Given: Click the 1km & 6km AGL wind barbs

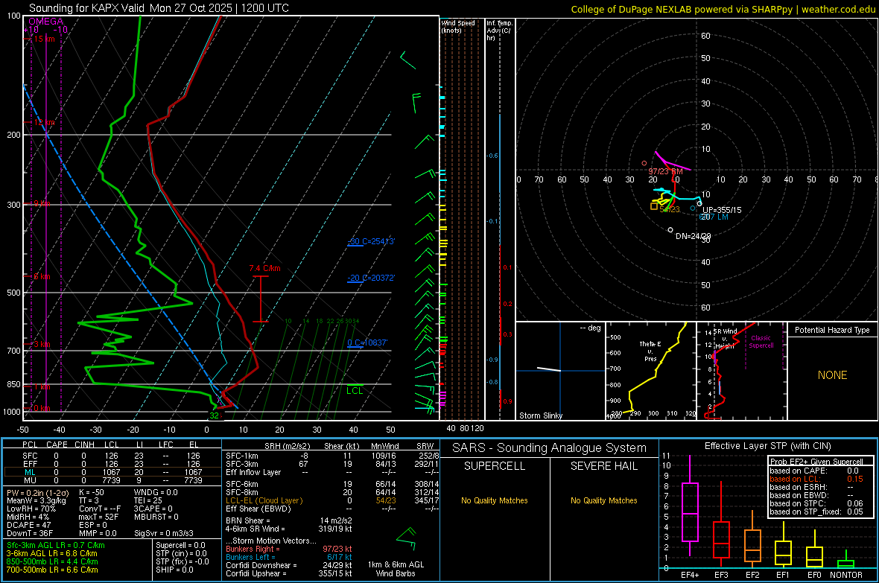Looking at the screenshot, I should click(407, 539).
